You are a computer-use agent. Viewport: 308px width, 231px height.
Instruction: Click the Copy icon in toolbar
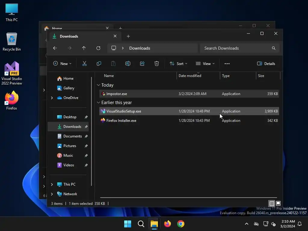[99, 63]
